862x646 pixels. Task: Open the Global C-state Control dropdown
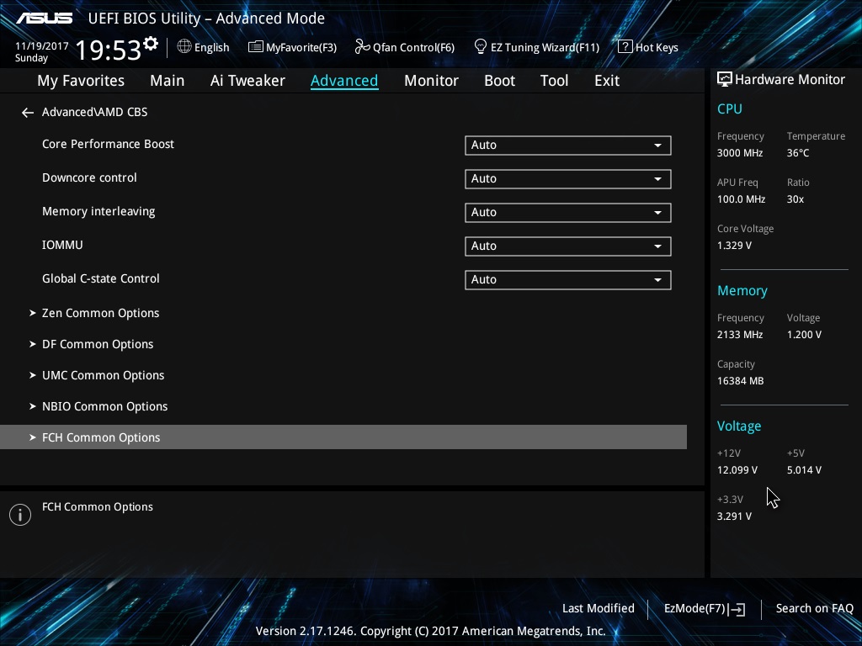pos(568,279)
